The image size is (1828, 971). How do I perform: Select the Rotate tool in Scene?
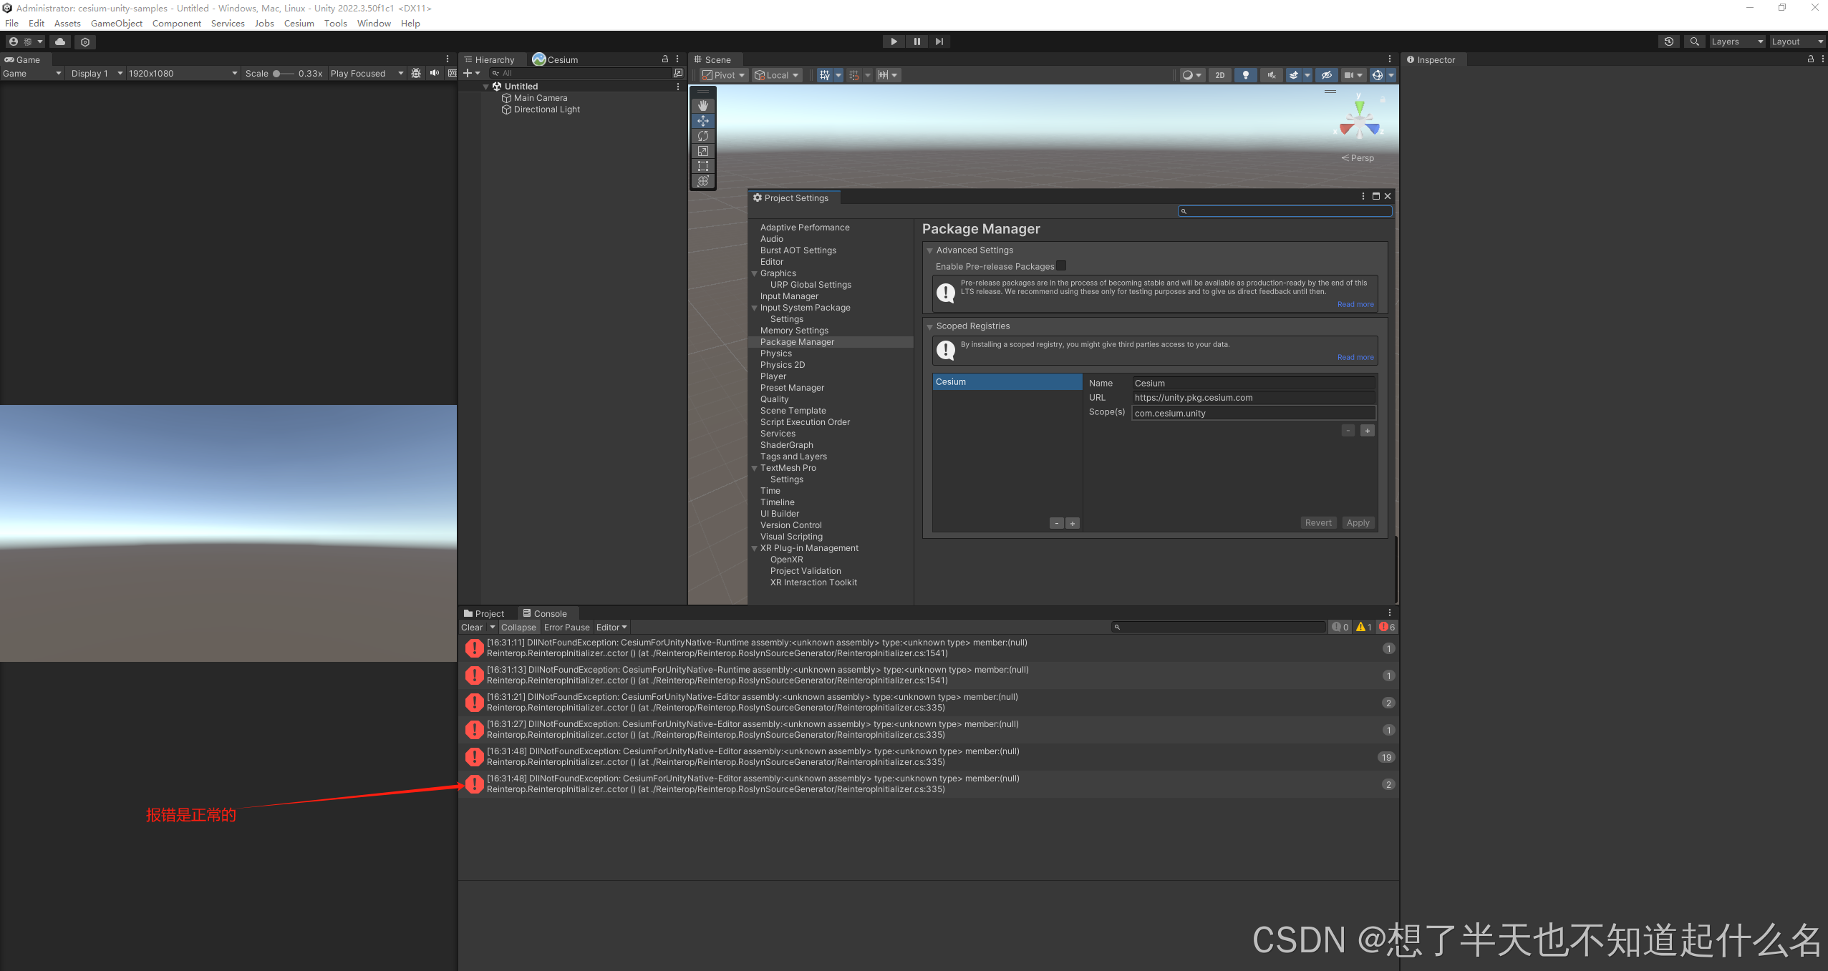[703, 136]
